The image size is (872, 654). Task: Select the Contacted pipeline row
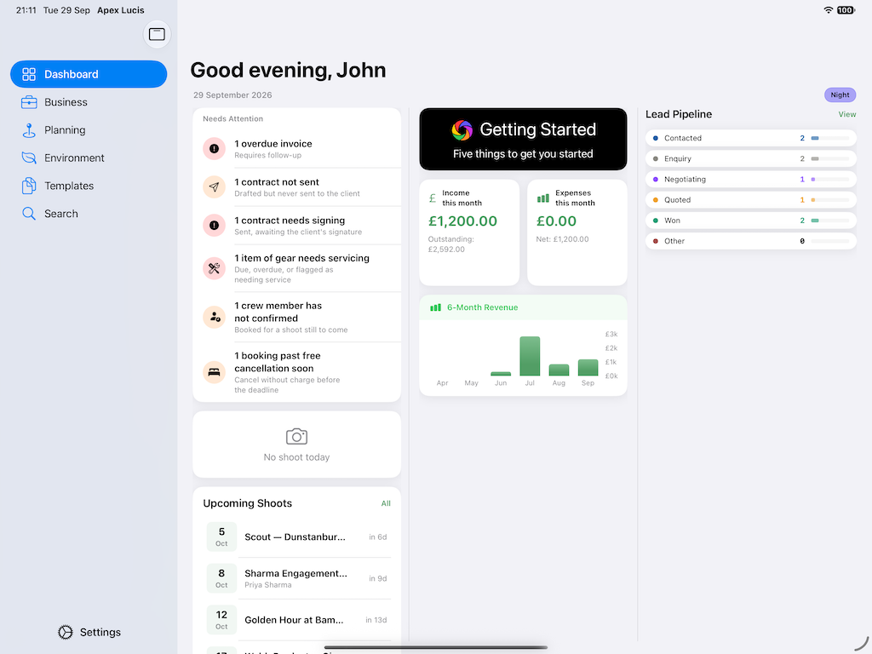tap(751, 138)
